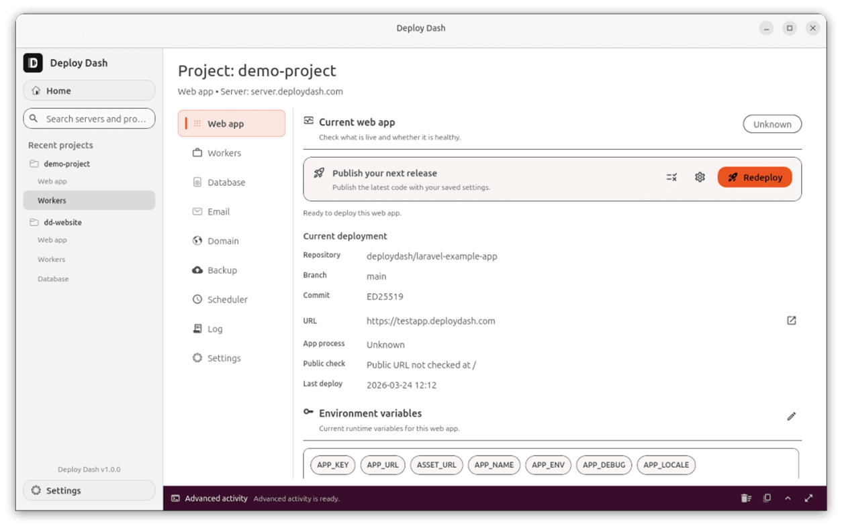
Task: Click the https://testapp.deploydash.com URL text
Action: pyautogui.click(x=430, y=321)
